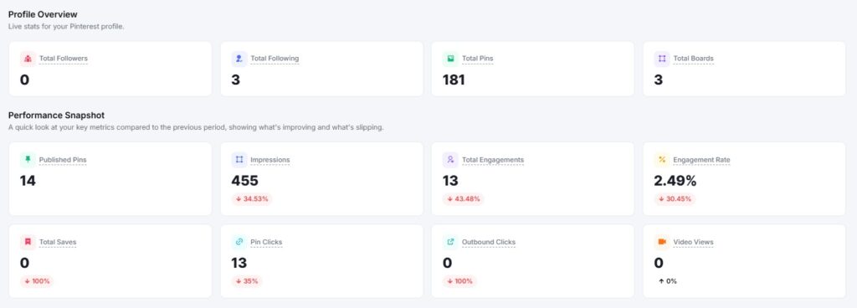Click the Pin Clicks label
857x308 pixels.
[266, 242]
